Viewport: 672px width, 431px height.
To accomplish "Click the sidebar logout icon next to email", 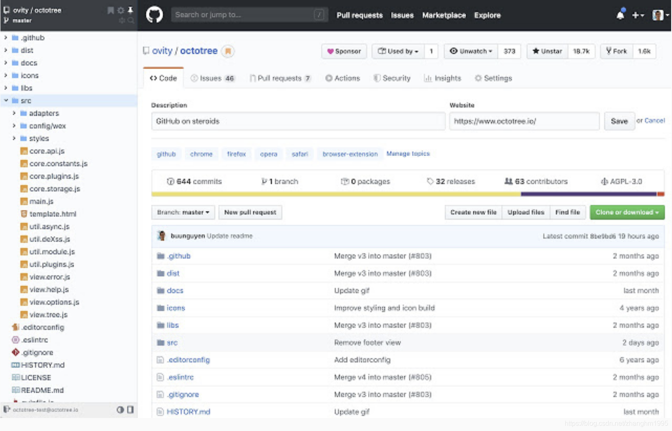I will [6, 409].
